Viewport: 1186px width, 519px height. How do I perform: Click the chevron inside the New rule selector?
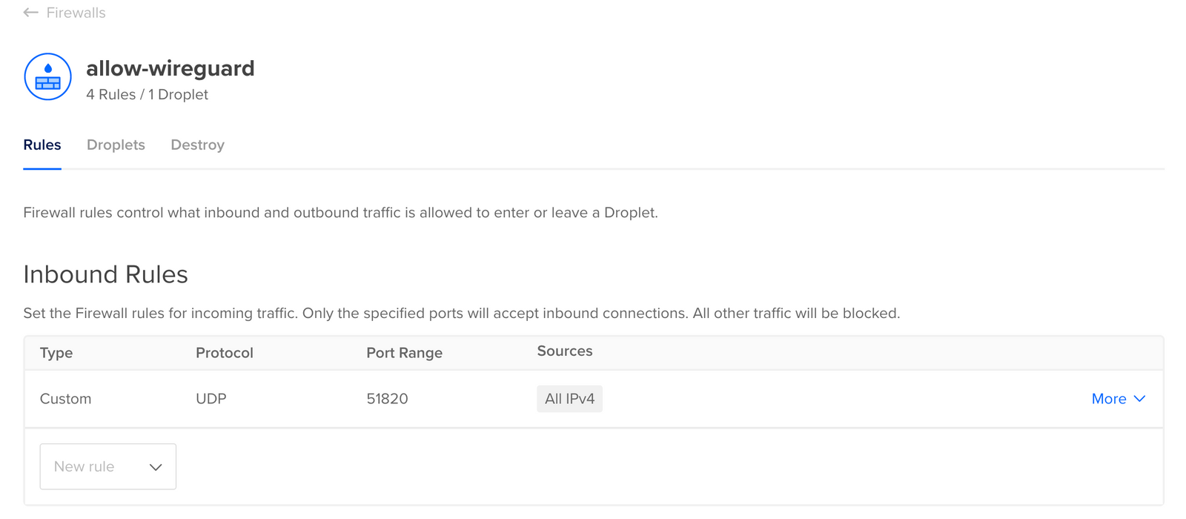coord(156,466)
